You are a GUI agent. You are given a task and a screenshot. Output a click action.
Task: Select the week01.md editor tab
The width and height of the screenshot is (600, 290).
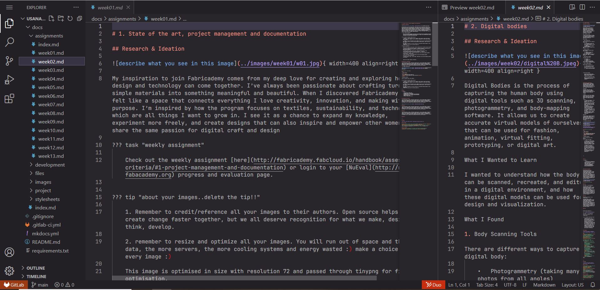110,7
